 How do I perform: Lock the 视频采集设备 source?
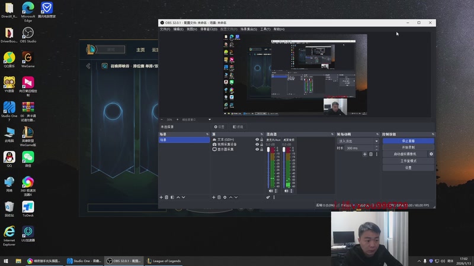tap(262, 144)
